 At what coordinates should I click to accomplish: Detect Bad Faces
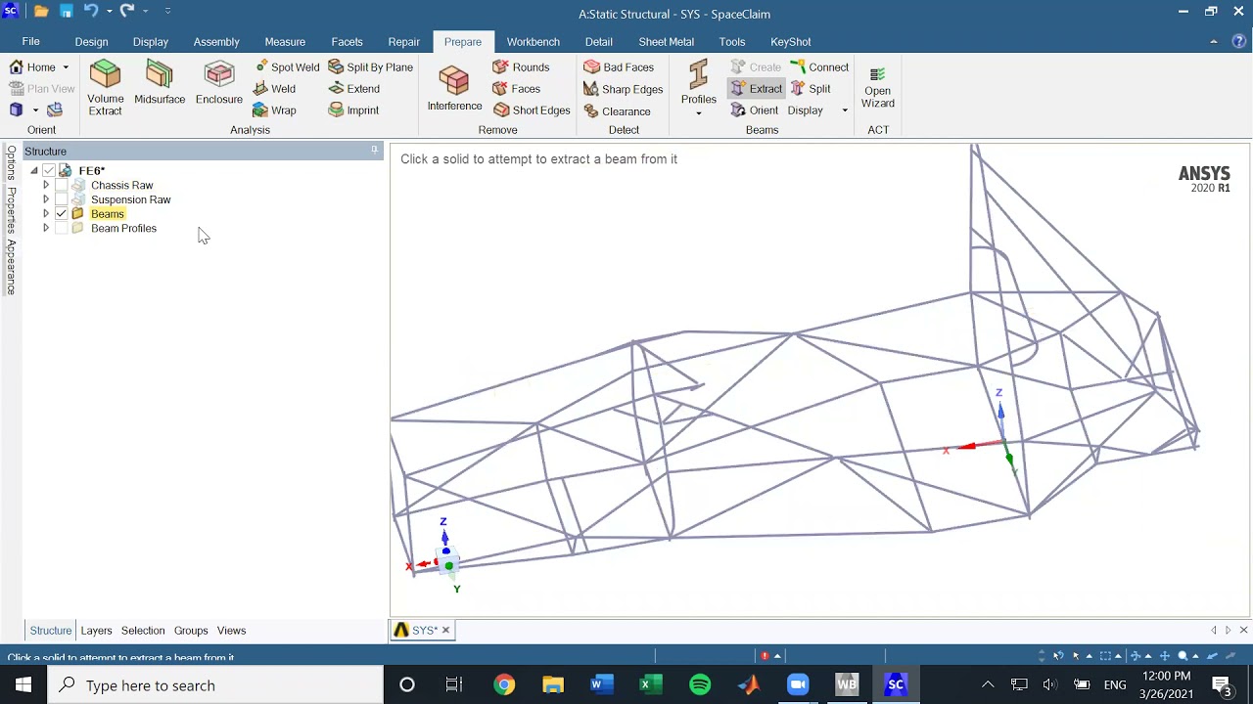pyautogui.click(x=619, y=67)
